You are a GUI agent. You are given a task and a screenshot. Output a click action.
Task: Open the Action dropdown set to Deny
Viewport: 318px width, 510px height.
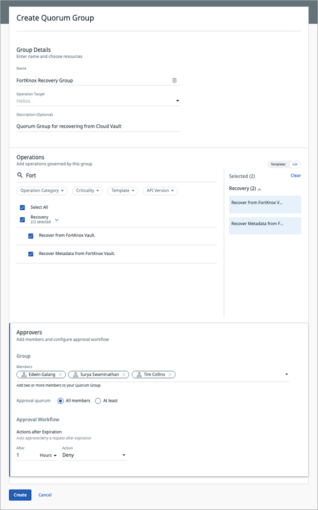pyautogui.click(x=94, y=455)
